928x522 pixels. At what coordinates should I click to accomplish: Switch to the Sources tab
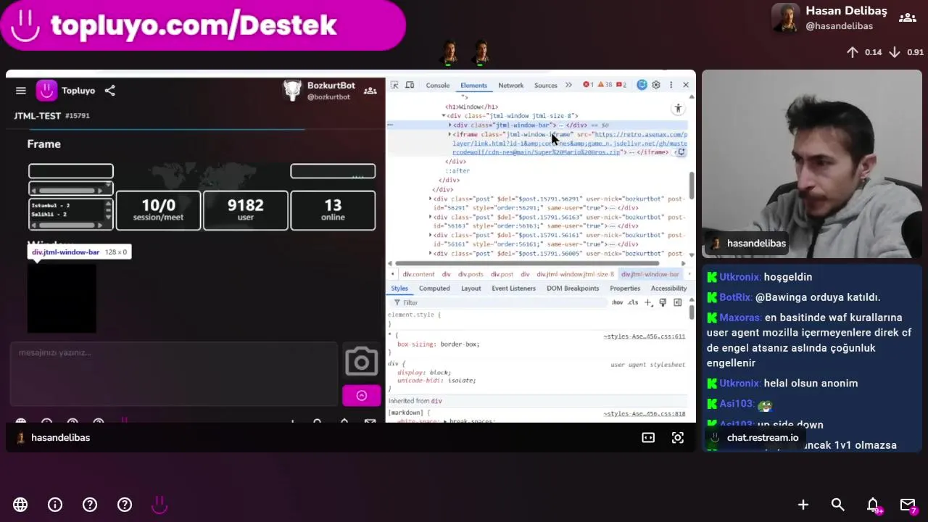546,86
